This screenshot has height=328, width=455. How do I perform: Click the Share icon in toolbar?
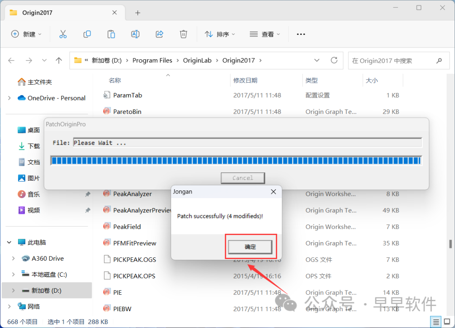coord(160,34)
